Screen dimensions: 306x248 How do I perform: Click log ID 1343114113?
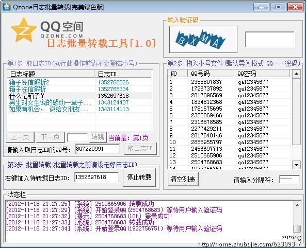pyautogui.click(x=113, y=109)
